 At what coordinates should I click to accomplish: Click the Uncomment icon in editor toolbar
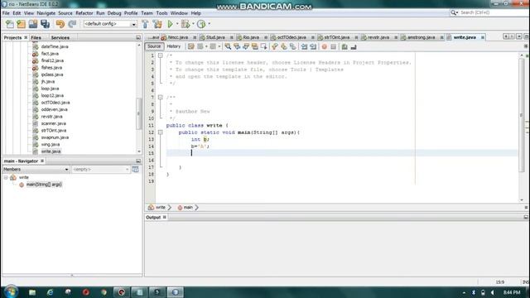point(354,46)
